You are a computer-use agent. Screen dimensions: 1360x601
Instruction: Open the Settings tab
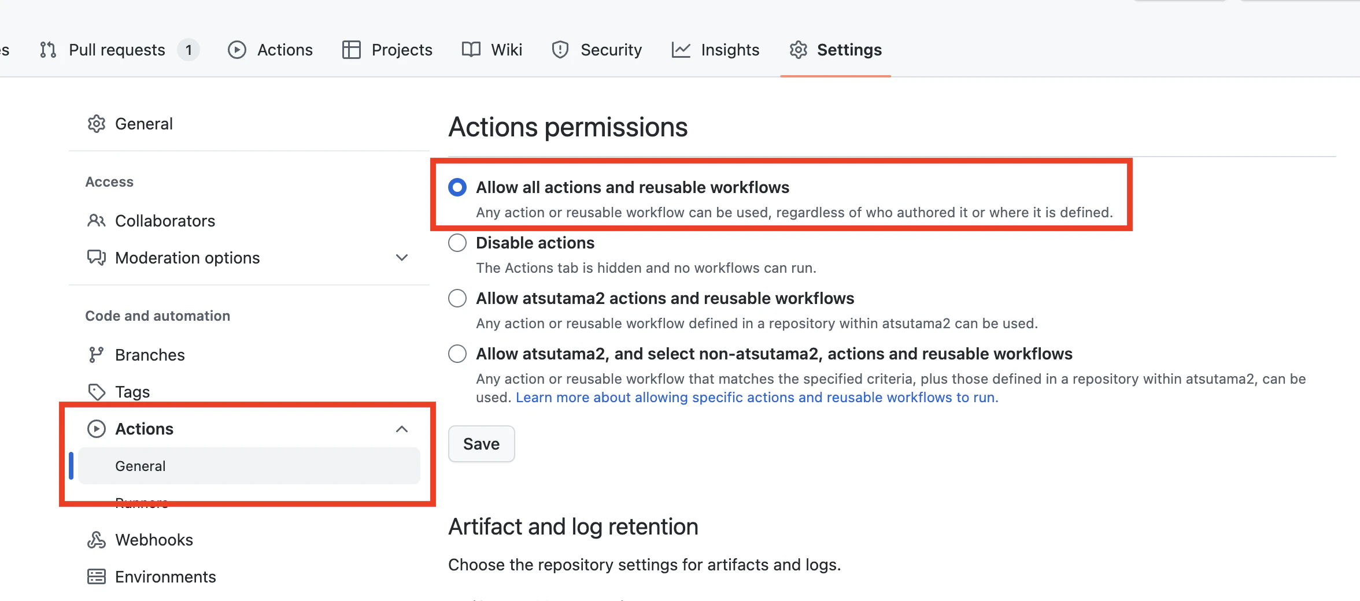point(836,50)
